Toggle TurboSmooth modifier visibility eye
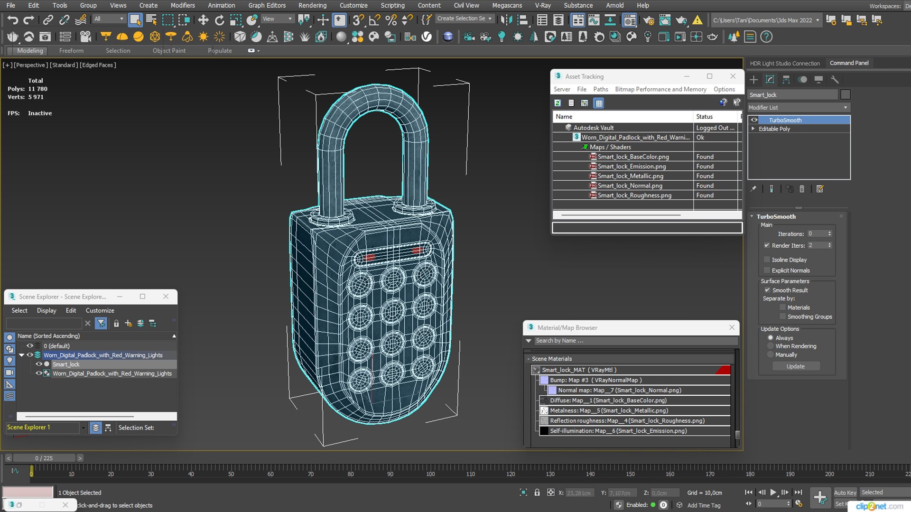The height and width of the screenshot is (512, 911). tap(754, 120)
